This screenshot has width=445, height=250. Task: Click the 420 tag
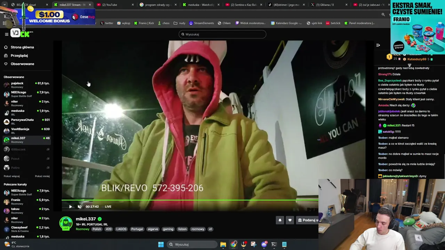tap(109, 229)
